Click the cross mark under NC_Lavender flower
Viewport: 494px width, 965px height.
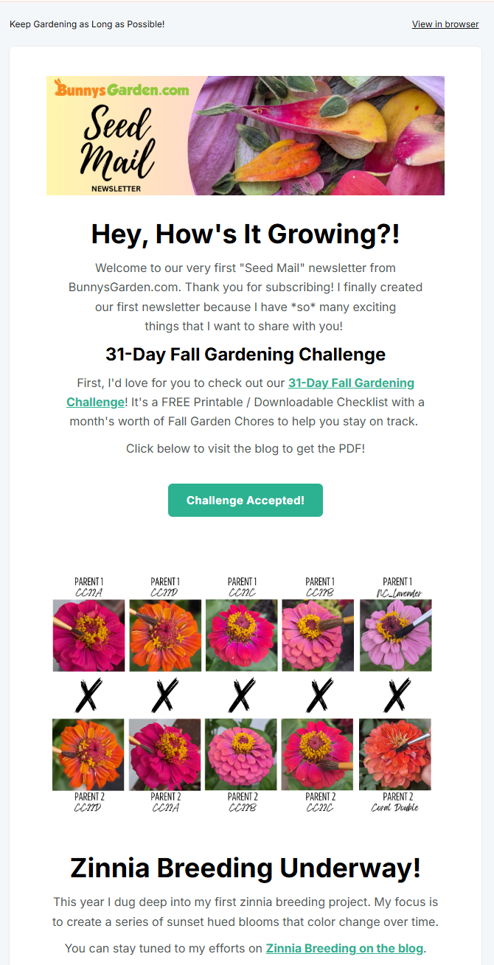(397, 695)
